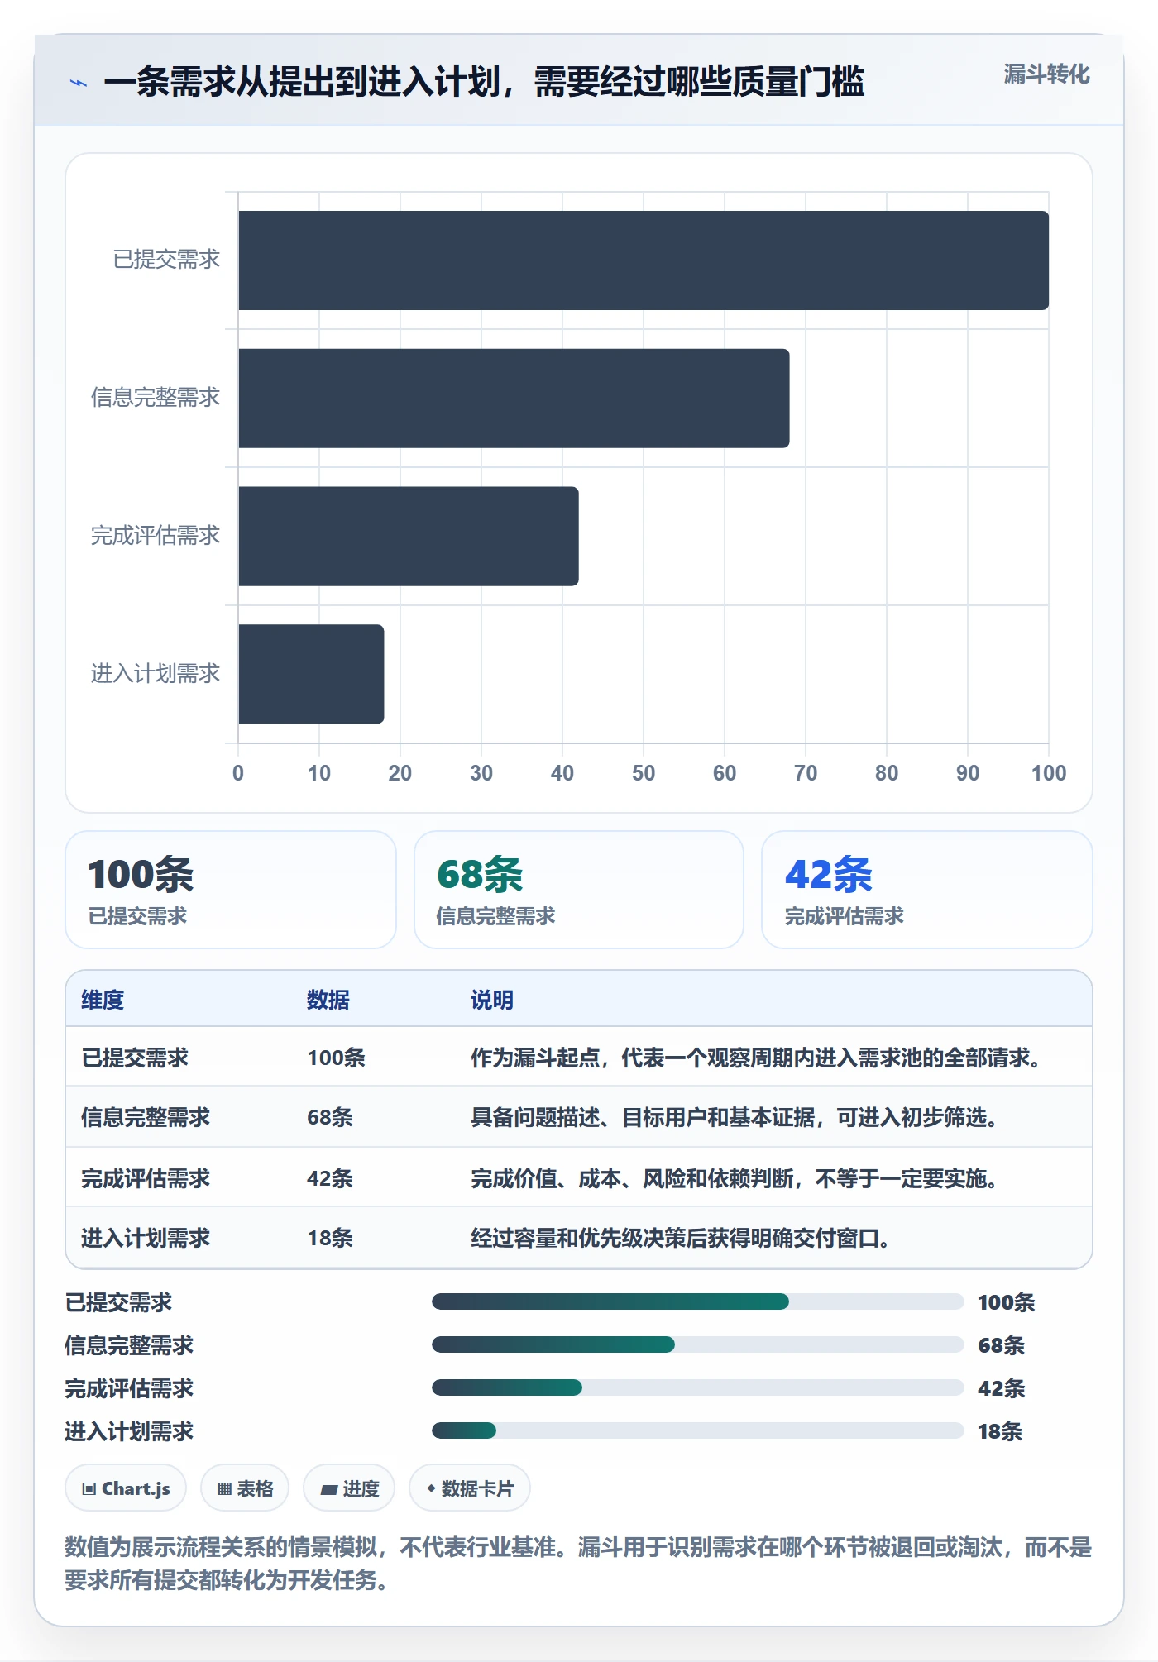The image size is (1158, 1662).
Task: Select the 进度 chip
Action: click(349, 1488)
